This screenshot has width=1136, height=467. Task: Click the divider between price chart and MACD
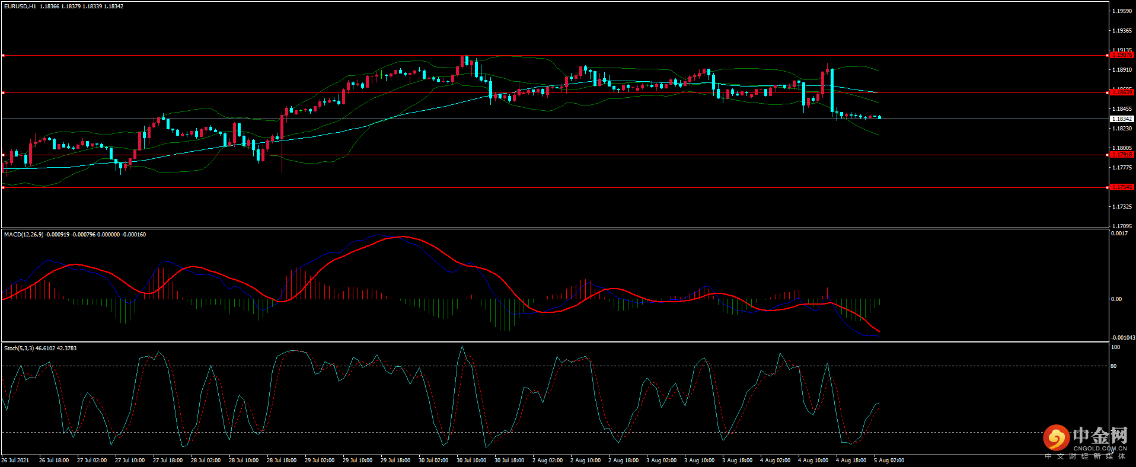tap(554, 229)
